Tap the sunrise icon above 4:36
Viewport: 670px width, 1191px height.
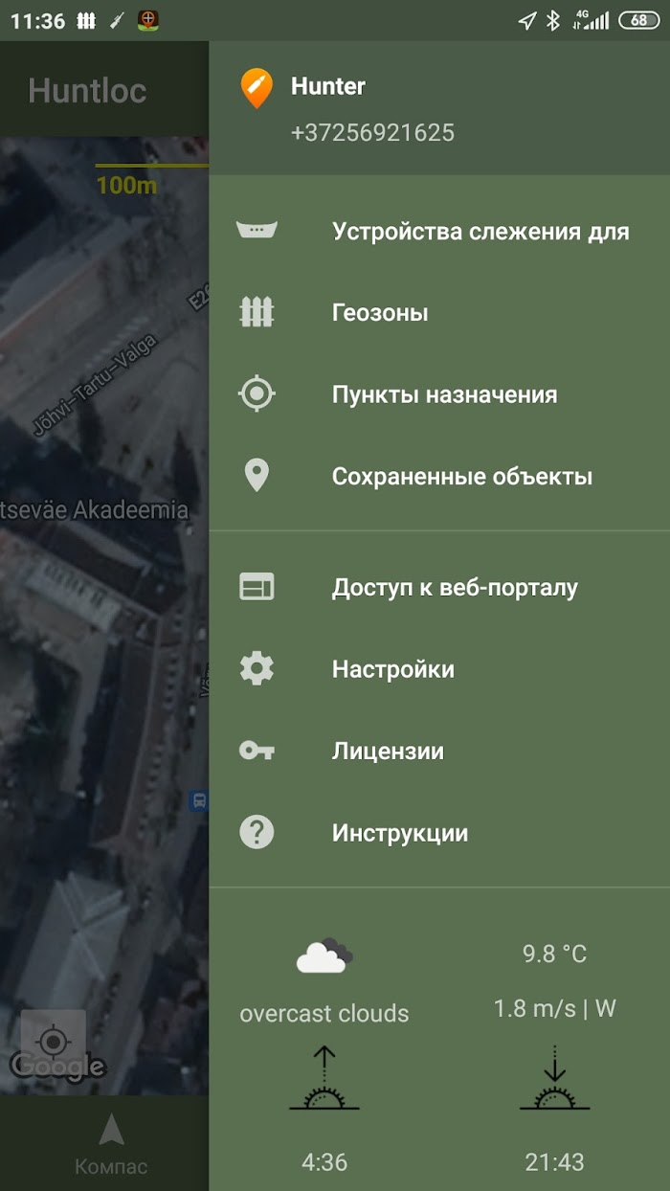coord(324,1078)
